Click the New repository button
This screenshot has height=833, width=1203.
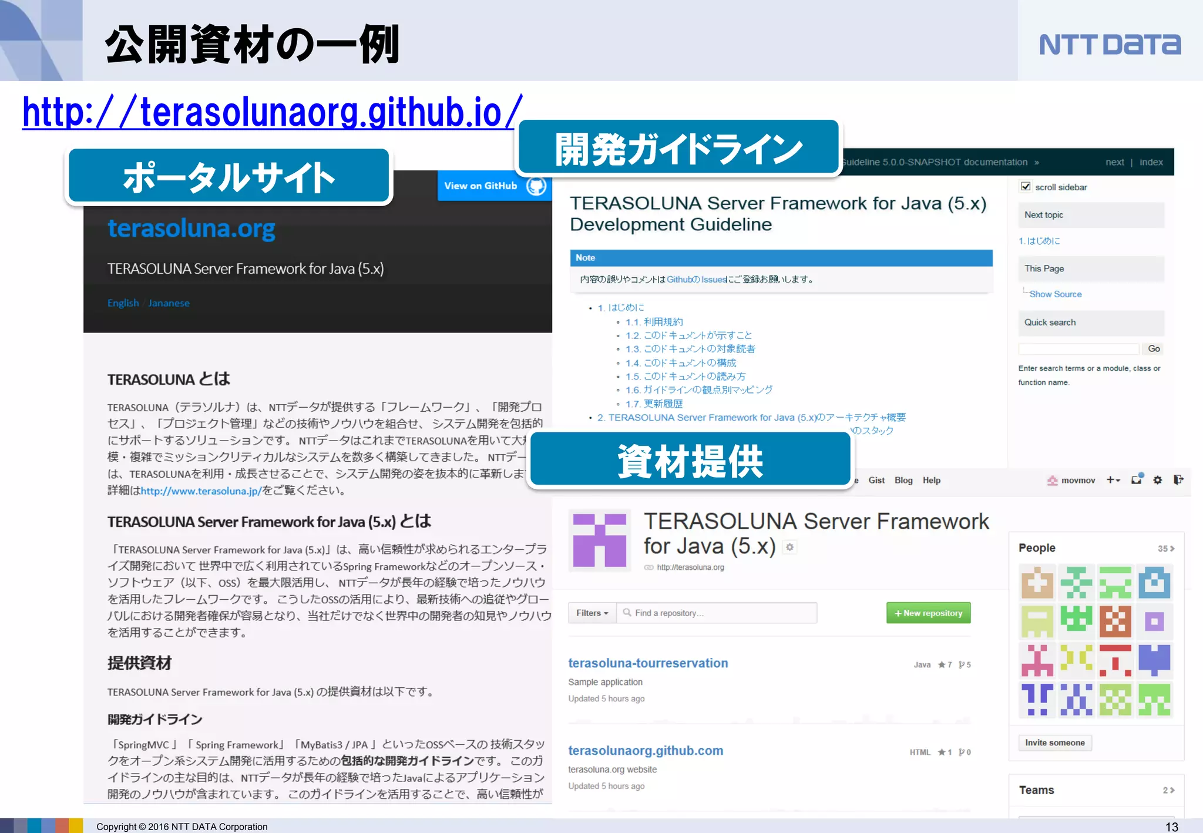point(928,613)
